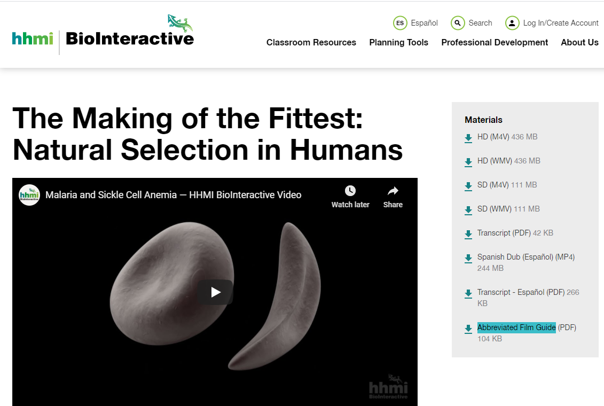Viewport: 604px width, 406px height.
Task: Open the Search icon
Action: [458, 23]
